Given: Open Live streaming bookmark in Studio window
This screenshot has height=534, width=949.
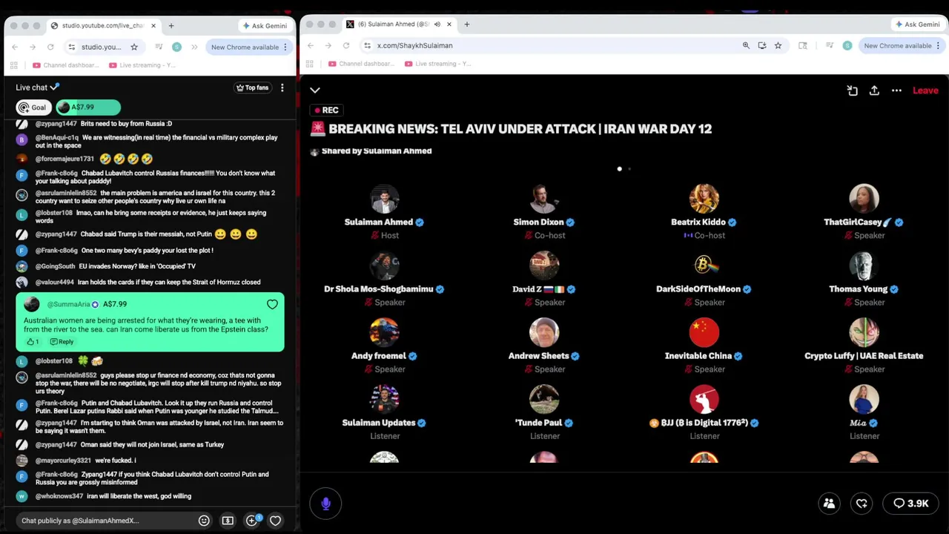Looking at the screenshot, I should (142, 65).
